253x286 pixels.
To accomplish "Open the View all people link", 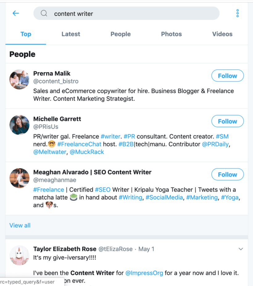I will pos(20,225).
